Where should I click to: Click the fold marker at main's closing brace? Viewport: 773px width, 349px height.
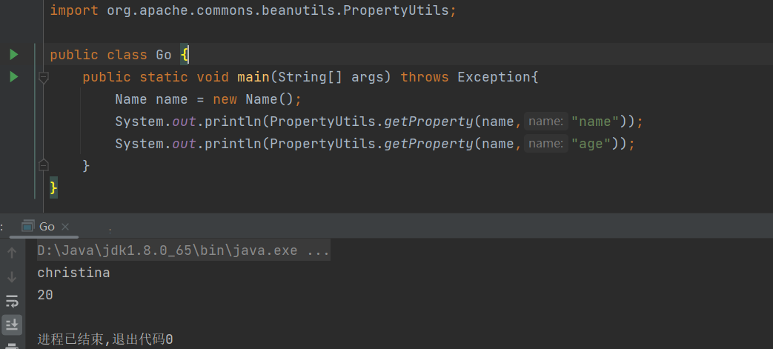tap(44, 165)
